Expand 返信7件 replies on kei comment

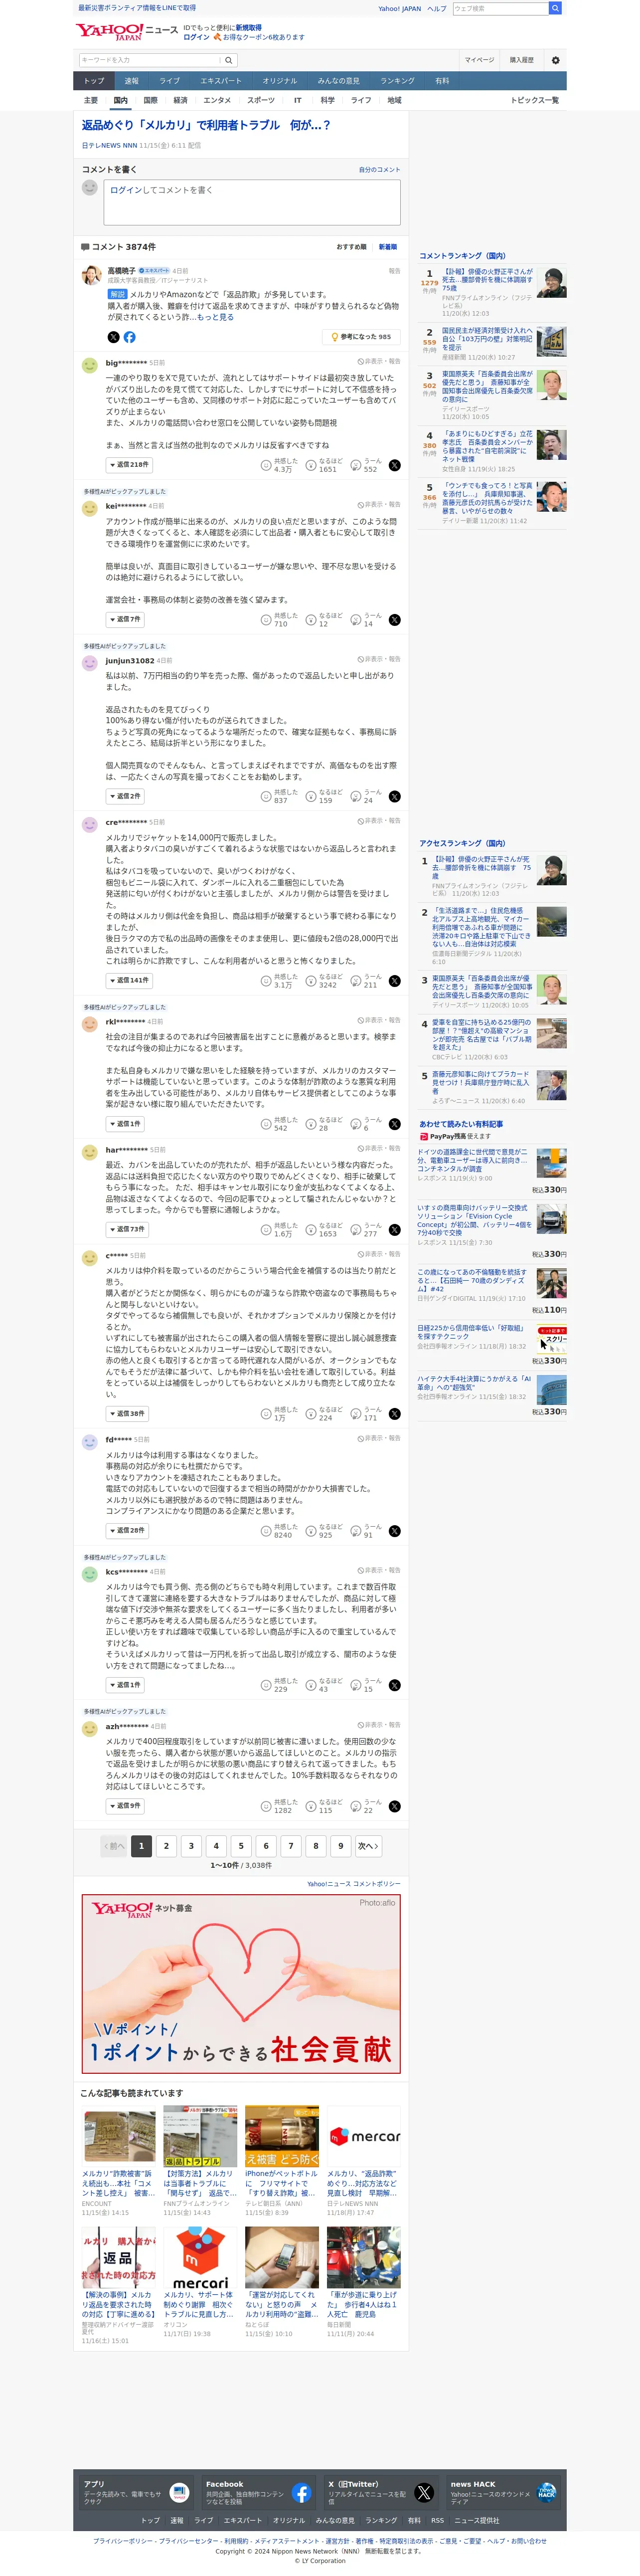coord(125,620)
